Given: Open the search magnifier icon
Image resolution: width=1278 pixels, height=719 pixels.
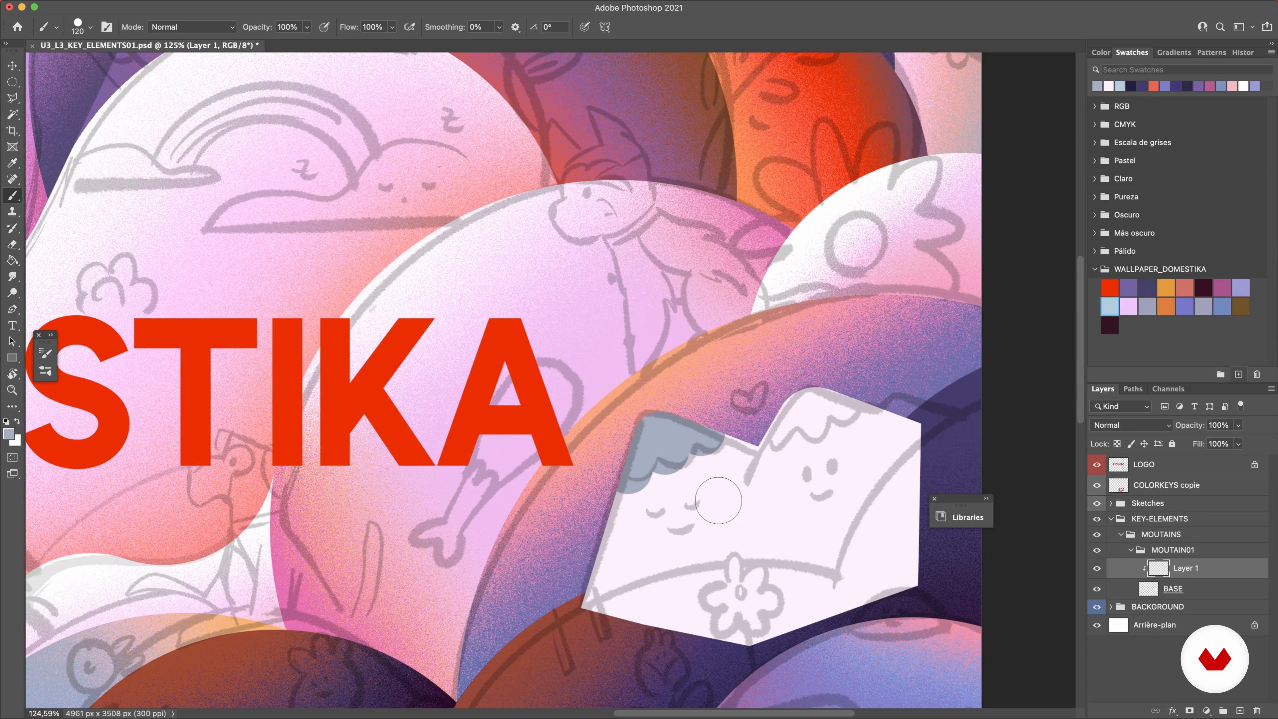Looking at the screenshot, I should click(x=1220, y=27).
